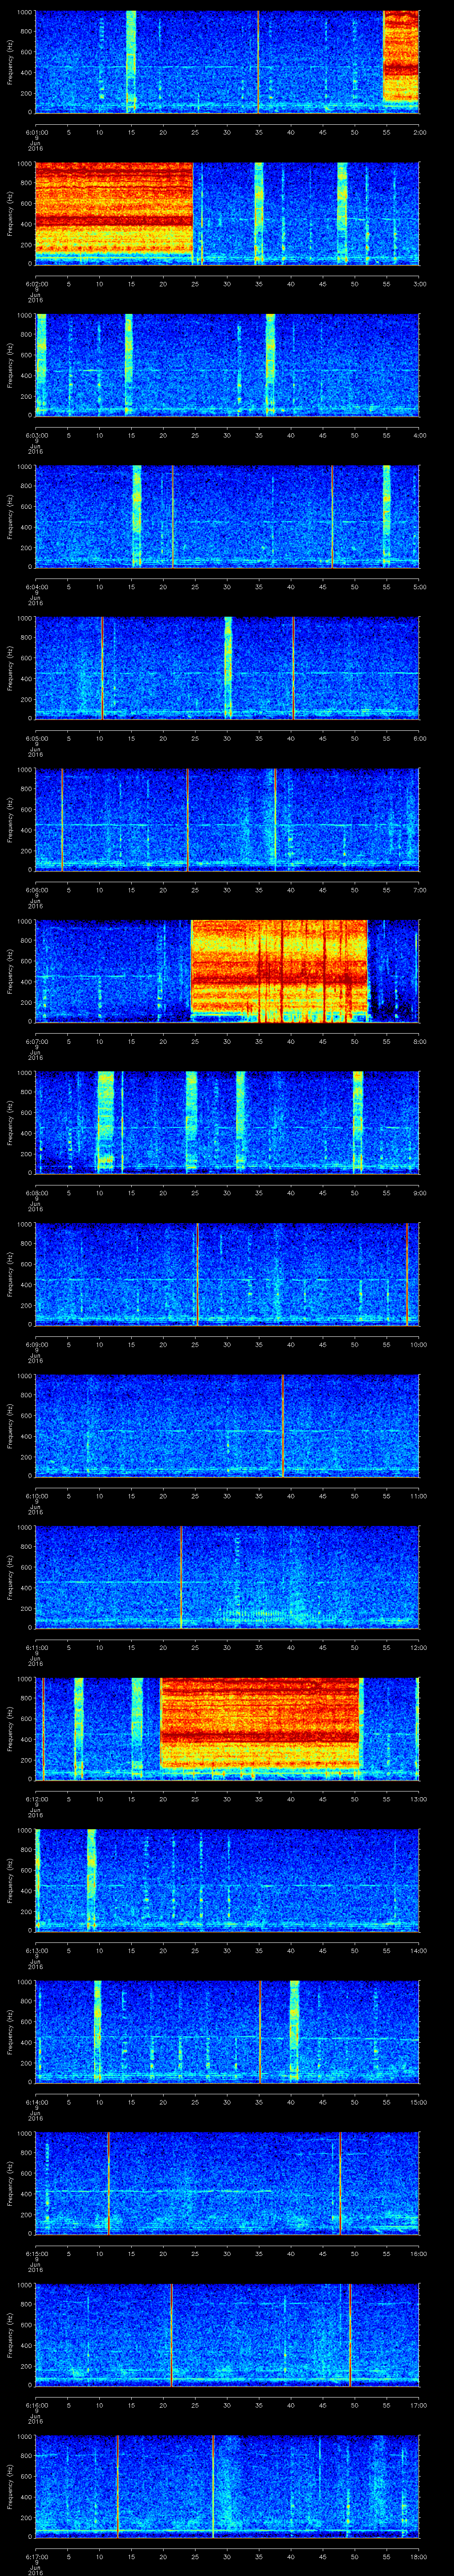
Task: Click the Frequency (Hz) axis label of 6:10:00 panel
Action: coord(10,1425)
